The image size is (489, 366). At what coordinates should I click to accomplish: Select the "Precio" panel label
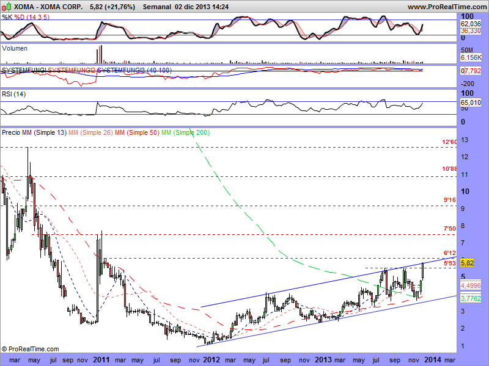11,132
